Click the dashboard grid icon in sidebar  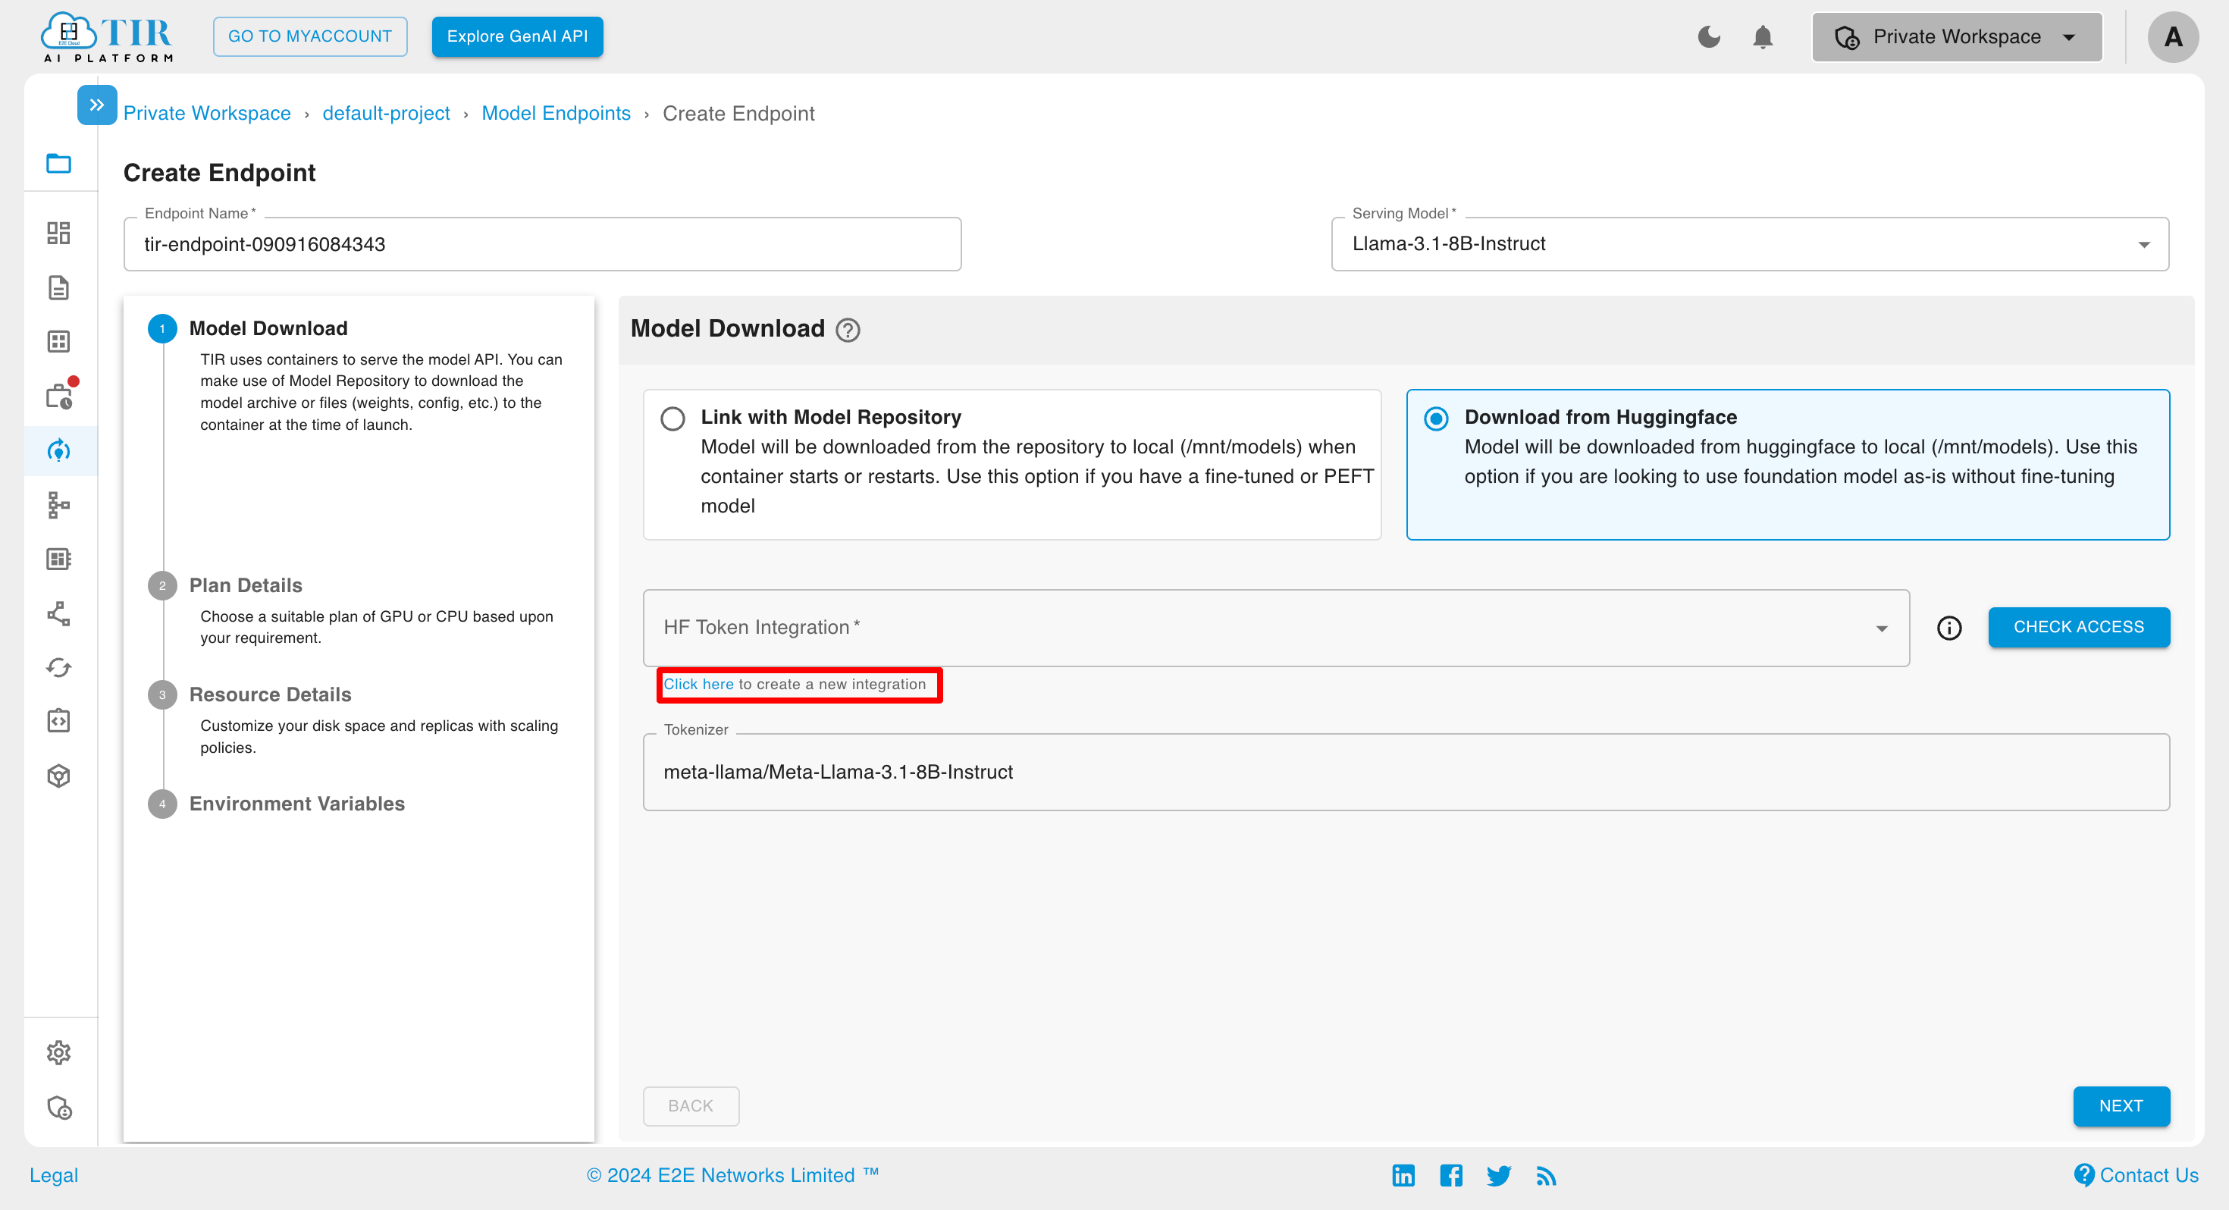tap(60, 231)
